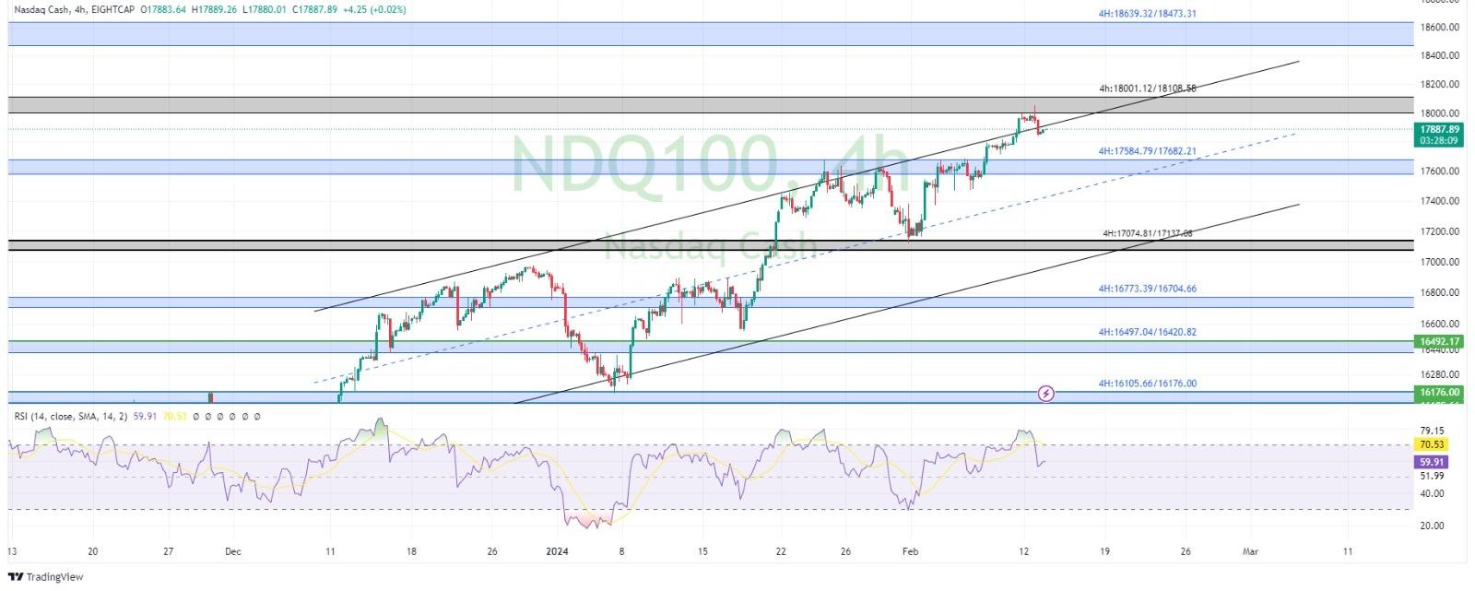
Task: Click the 19 date label on time axis
Action: [x=1104, y=551]
